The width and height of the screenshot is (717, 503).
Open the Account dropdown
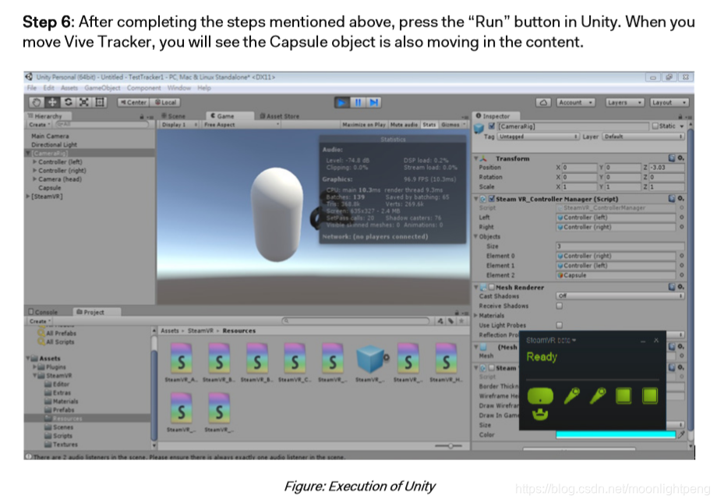coord(575,102)
